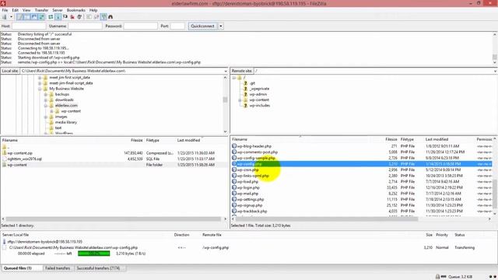The image size is (498, 280).
Task: Select remote wp-admin folder in tree
Action: coord(258,94)
